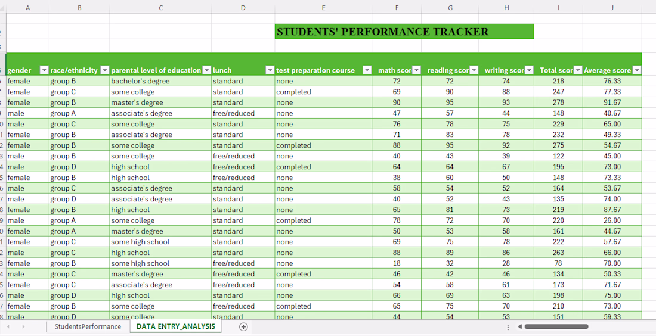
Task: Select reading score cell 32
Action: pos(450,263)
